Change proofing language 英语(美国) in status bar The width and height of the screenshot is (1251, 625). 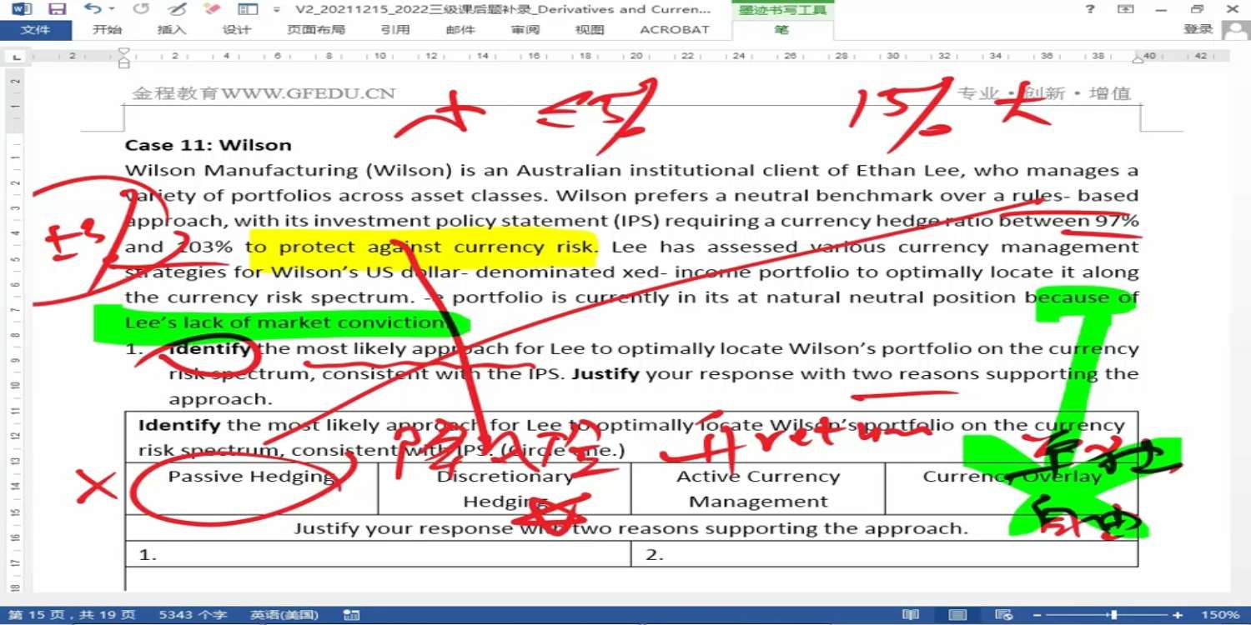pyautogui.click(x=284, y=615)
